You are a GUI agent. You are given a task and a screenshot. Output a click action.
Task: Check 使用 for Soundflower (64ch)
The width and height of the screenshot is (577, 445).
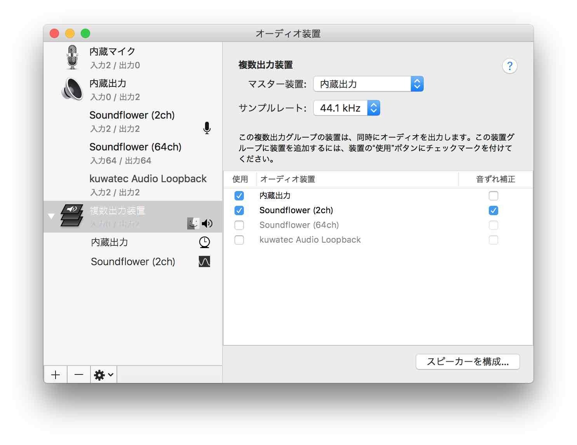239,225
